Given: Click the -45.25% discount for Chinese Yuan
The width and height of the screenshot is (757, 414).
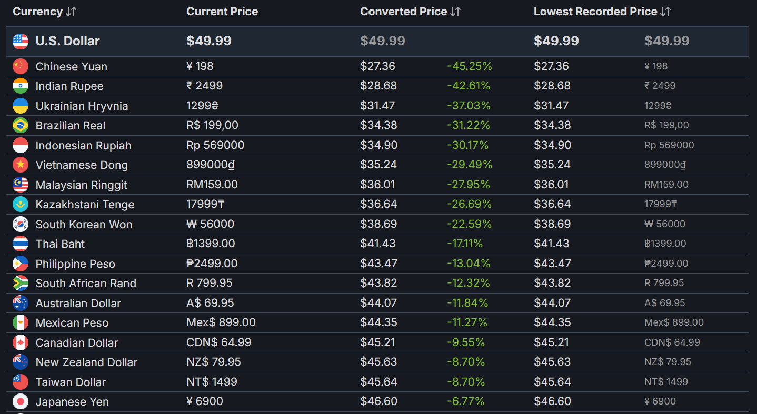Looking at the screenshot, I should pyautogui.click(x=470, y=66).
